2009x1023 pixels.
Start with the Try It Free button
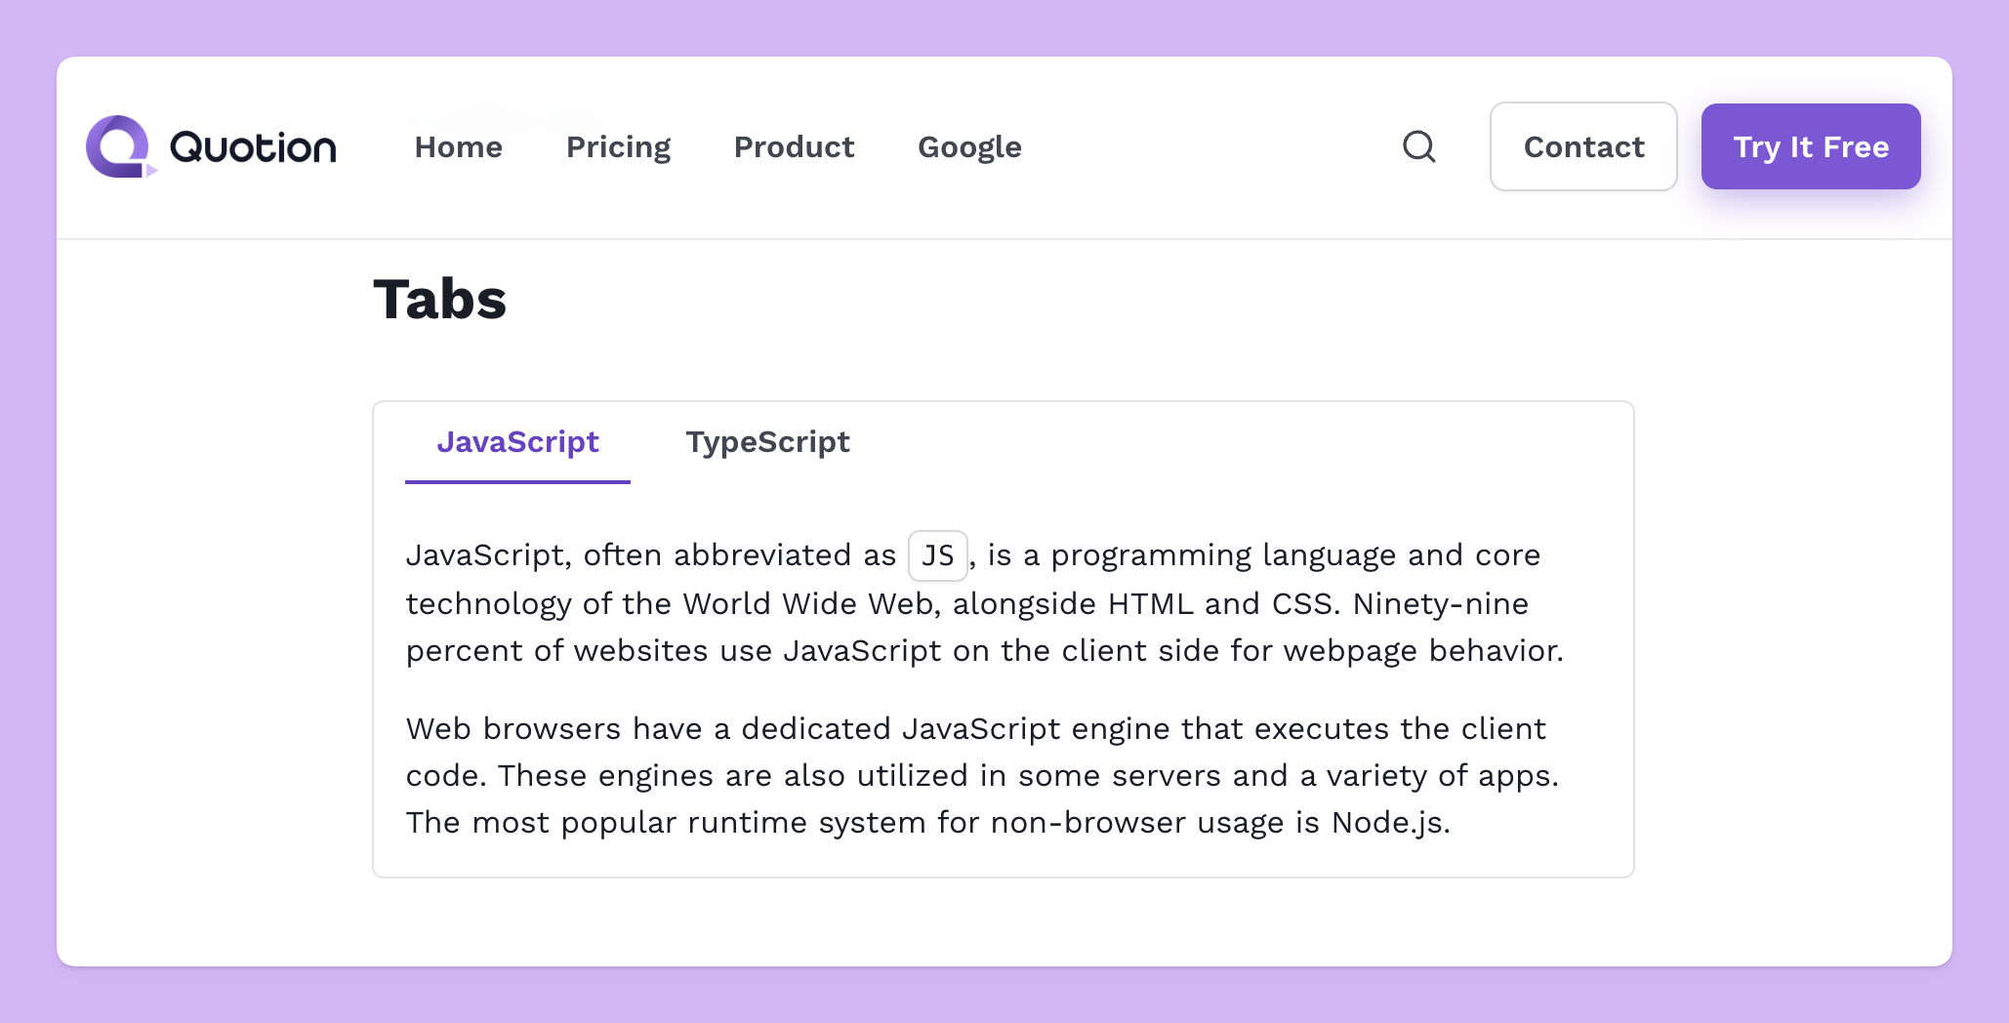(x=1811, y=146)
